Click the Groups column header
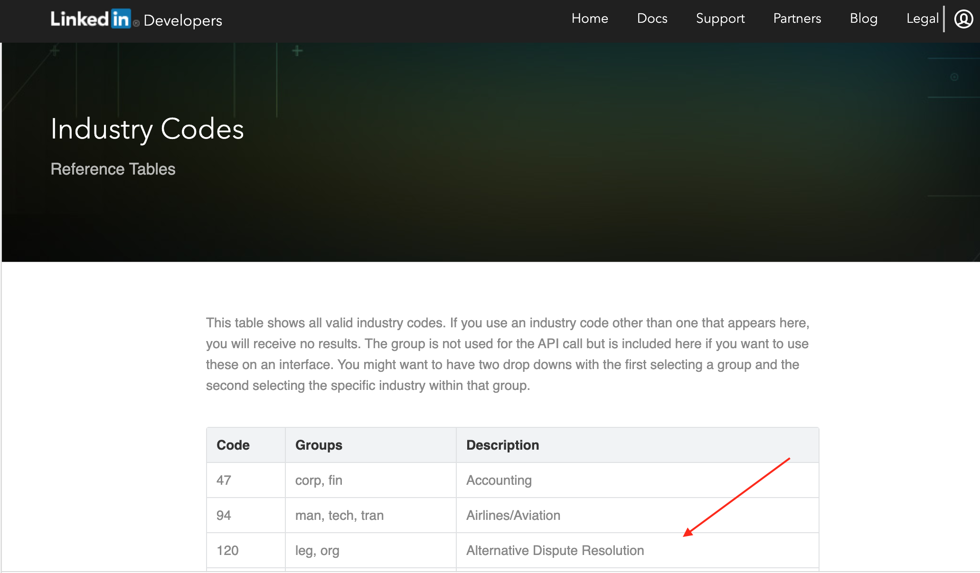Image resolution: width=980 pixels, height=573 pixels. click(x=371, y=445)
